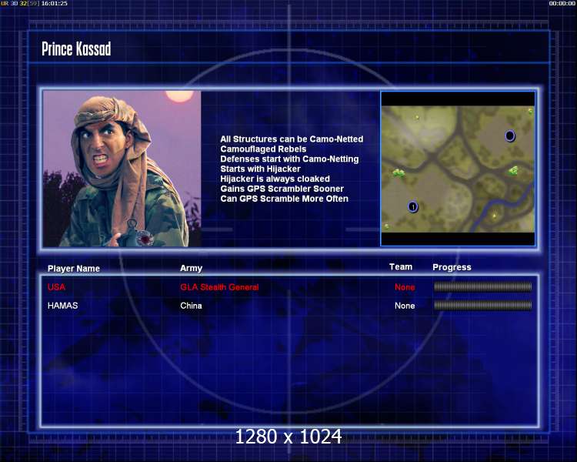This screenshot has width=577, height=462.
Task: Click the 16:01:25 clock readout
Action: [54, 3]
